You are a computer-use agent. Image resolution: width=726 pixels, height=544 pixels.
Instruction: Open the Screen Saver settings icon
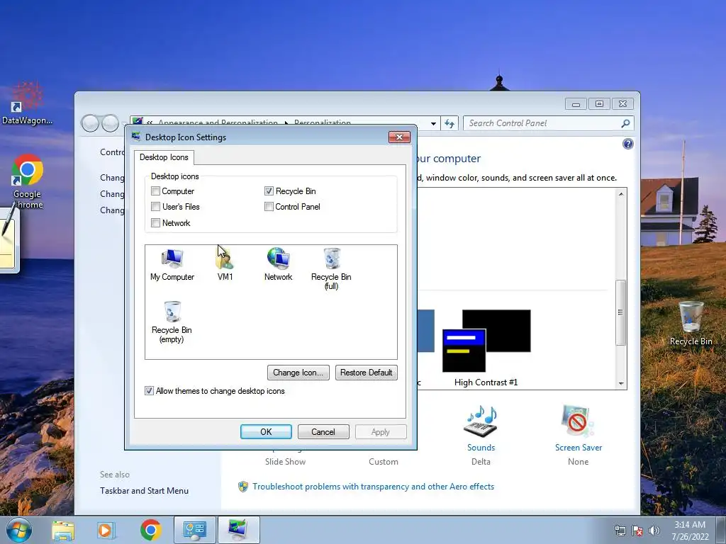coord(578,421)
